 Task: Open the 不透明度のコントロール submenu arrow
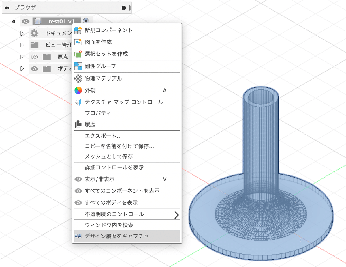point(176,215)
